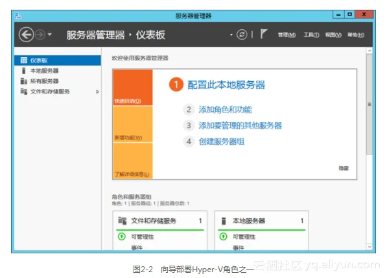Expand the 文件和存储服务 sidebar arrow

pyautogui.click(x=97, y=92)
